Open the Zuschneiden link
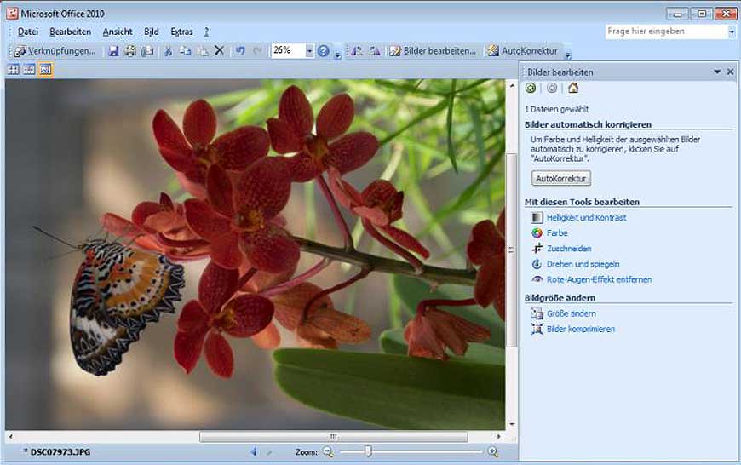Viewport: 741px width, 465px height. 569,249
